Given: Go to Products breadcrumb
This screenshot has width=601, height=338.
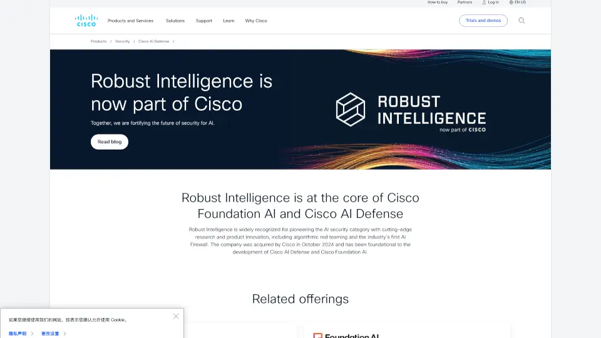Looking at the screenshot, I should click(x=98, y=41).
